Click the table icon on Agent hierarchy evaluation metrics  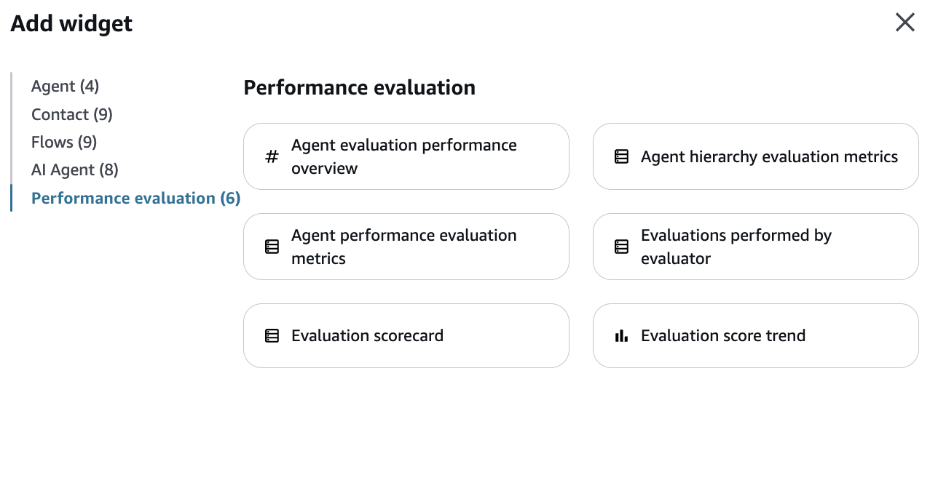[x=620, y=156]
